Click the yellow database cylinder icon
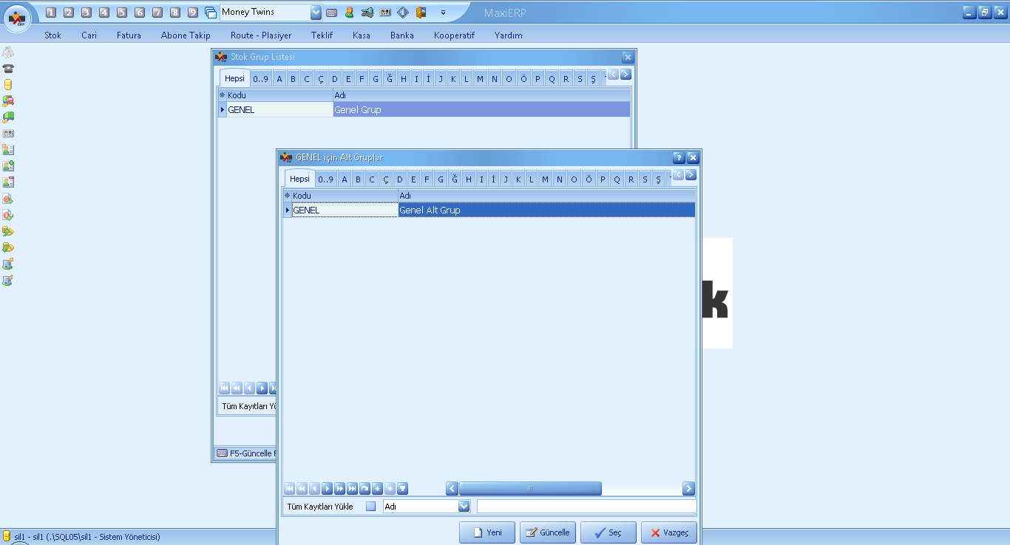The height and width of the screenshot is (545, 1010). pyautogui.click(x=8, y=84)
